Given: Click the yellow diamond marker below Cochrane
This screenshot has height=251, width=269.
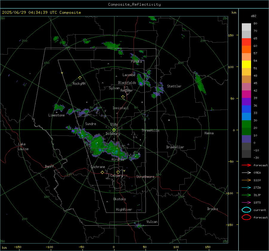Looking at the screenshot, I should [x=102, y=172].
